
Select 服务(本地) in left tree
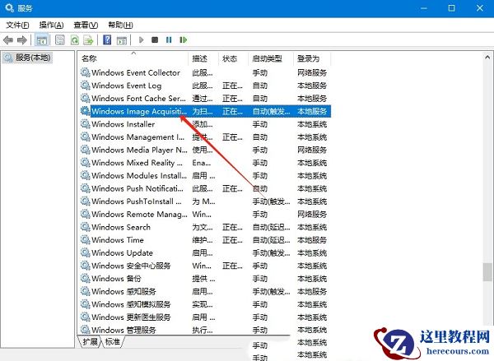[x=27, y=58]
